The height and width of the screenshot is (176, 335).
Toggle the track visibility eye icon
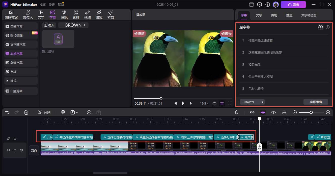coord(15,150)
